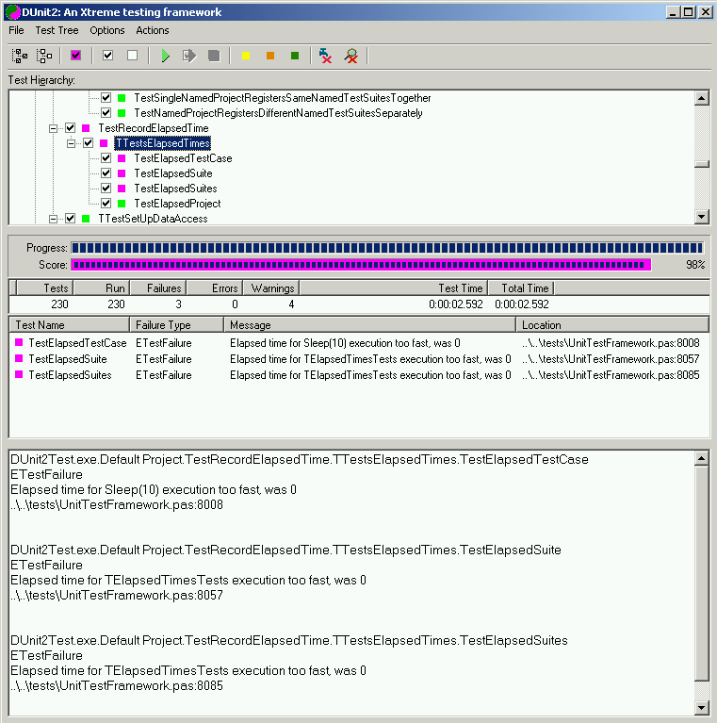Open the File menu
Image resolution: width=717 pixels, height=723 pixels.
pyautogui.click(x=16, y=30)
